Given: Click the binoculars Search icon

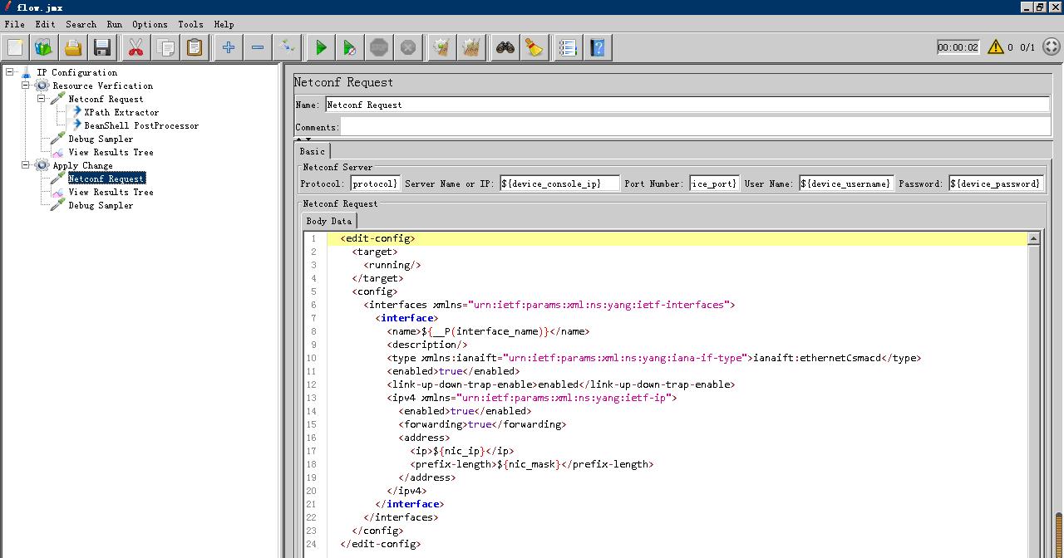Looking at the screenshot, I should pyautogui.click(x=505, y=47).
